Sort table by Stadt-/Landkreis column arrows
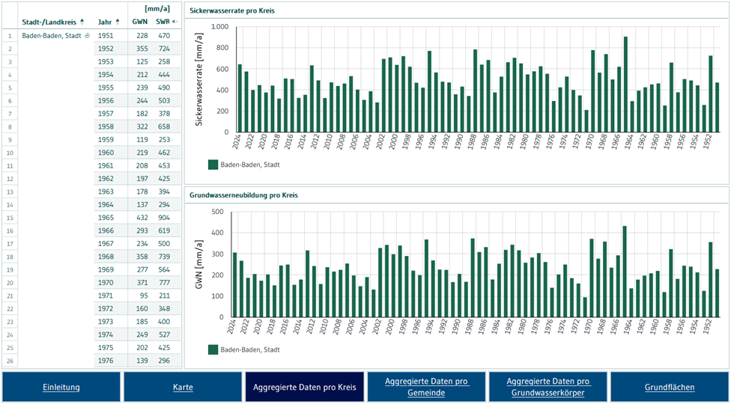Screen dimensions: 731x404 click(x=82, y=22)
